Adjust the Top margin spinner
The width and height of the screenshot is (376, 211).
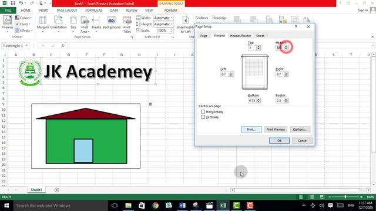(x=258, y=48)
